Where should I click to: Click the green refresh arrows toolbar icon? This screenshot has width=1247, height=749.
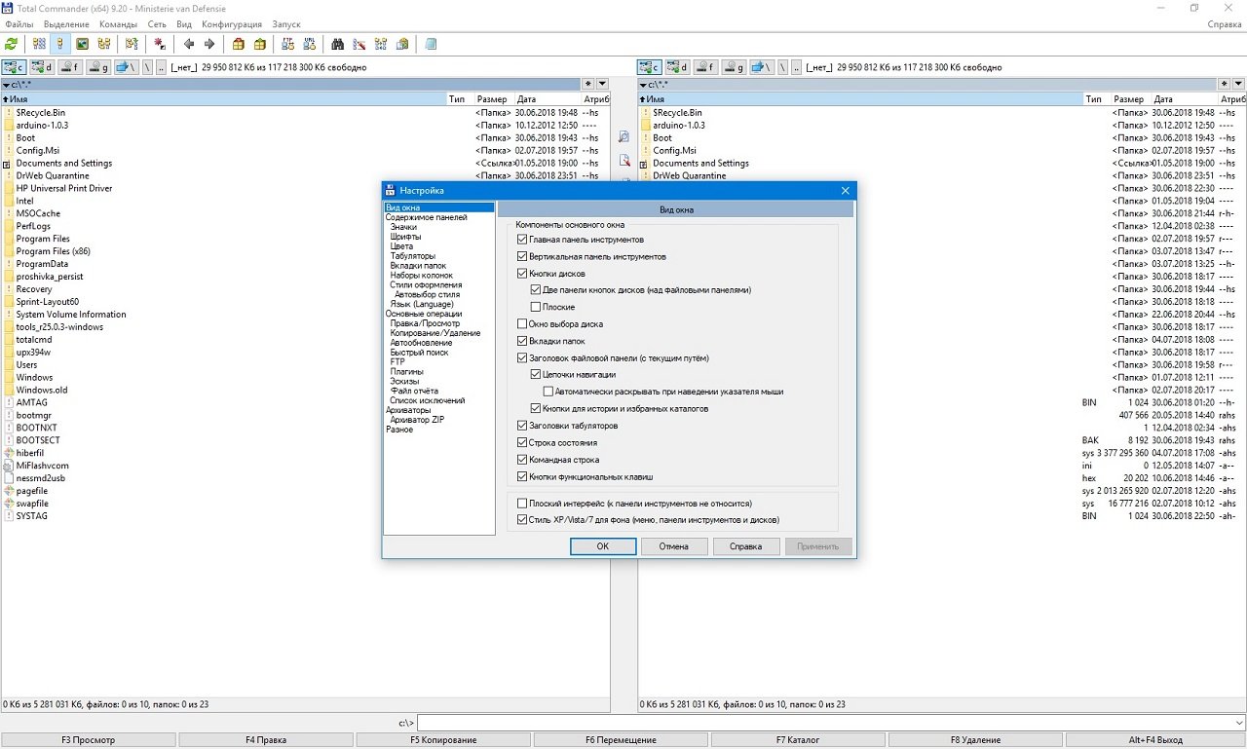pos(12,44)
